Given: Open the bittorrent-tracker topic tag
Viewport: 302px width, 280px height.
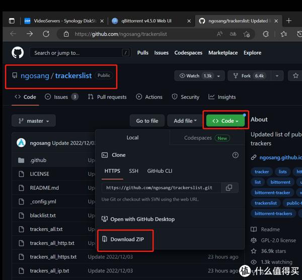Looking at the screenshot, I should [x=272, y=193].
